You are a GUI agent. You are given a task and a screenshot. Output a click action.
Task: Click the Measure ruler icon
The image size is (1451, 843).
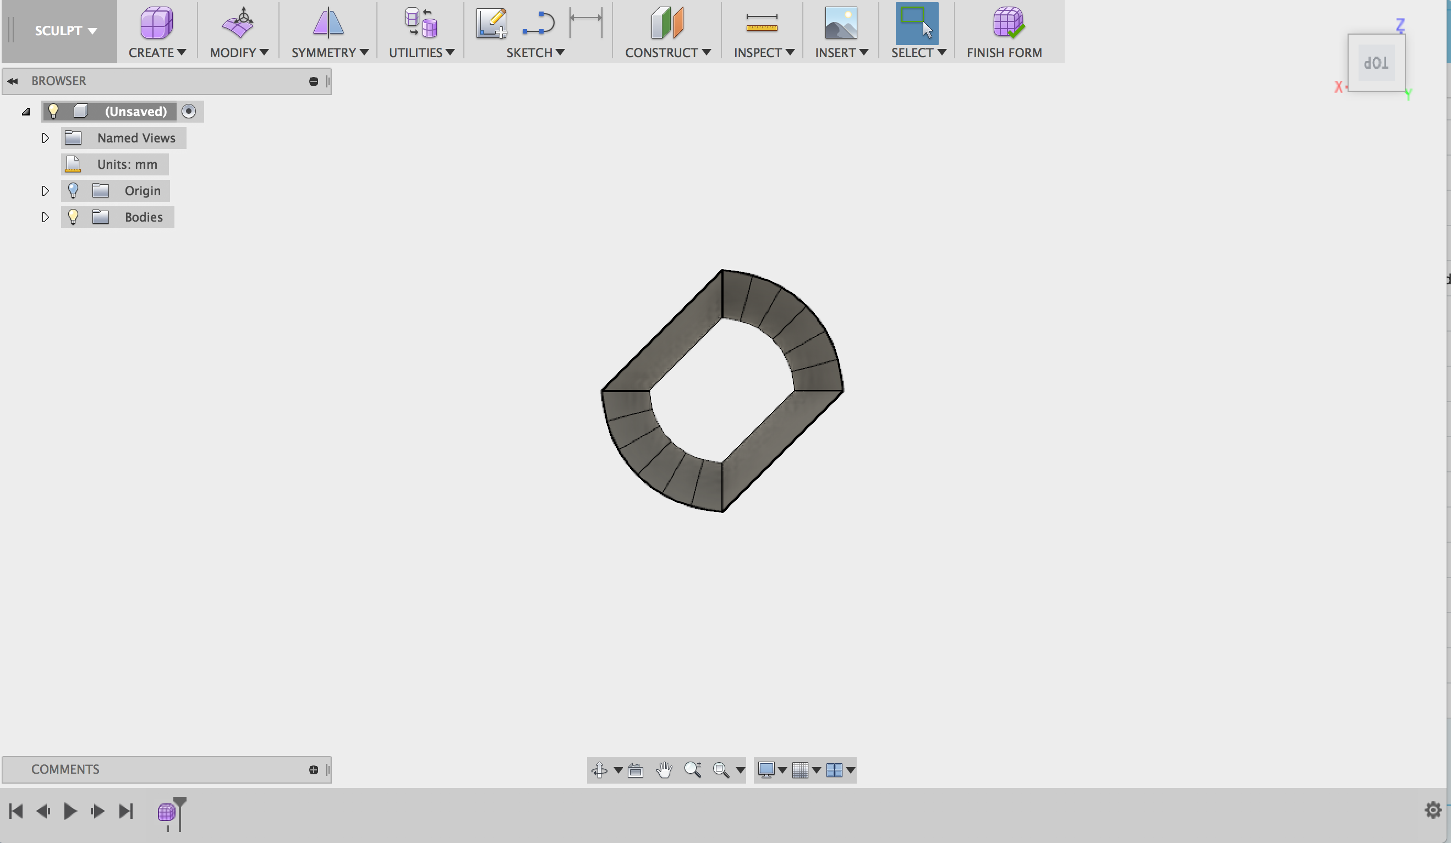761,23
